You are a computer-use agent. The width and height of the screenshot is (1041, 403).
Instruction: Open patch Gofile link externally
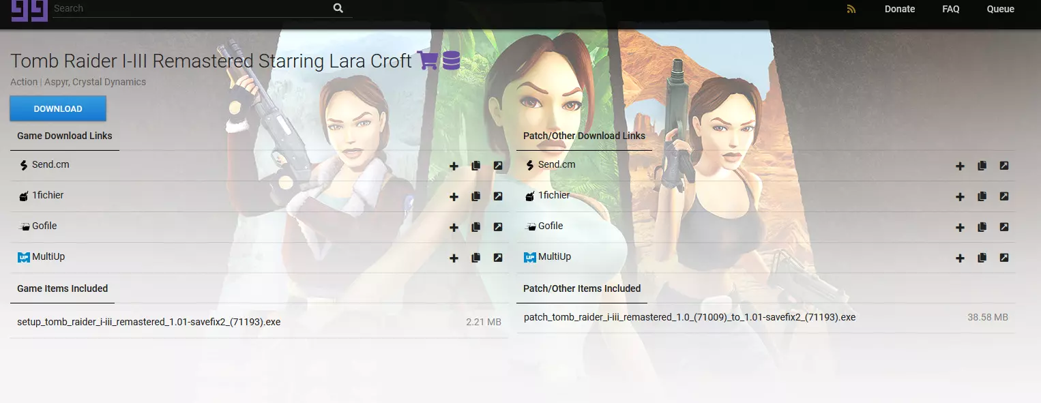(x=1004, y=227)
